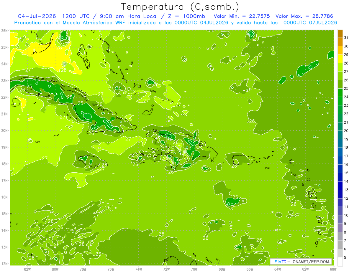Click the teal legend band between 19 and 20
354x273 pixels.
(340, 135)
